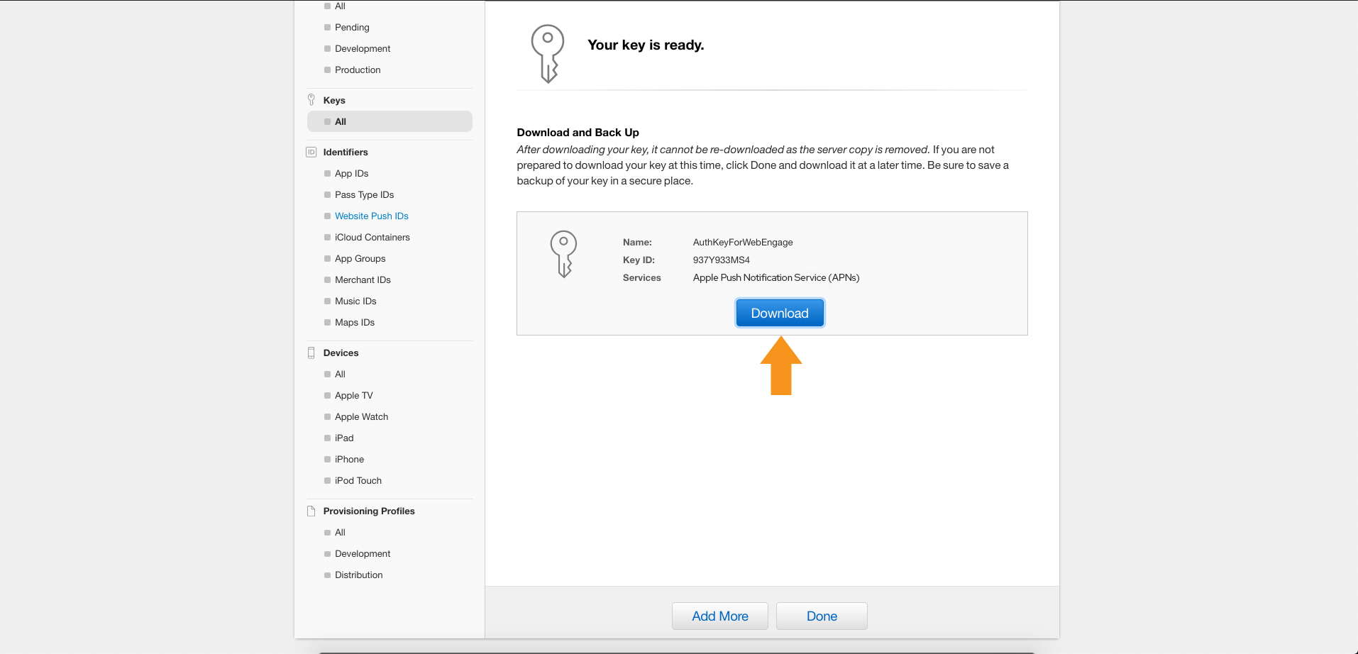The height and width of the screenshot is (654, 1358).
Task: Open App IDs under Identifiers
Action: [x=351, y=173]
